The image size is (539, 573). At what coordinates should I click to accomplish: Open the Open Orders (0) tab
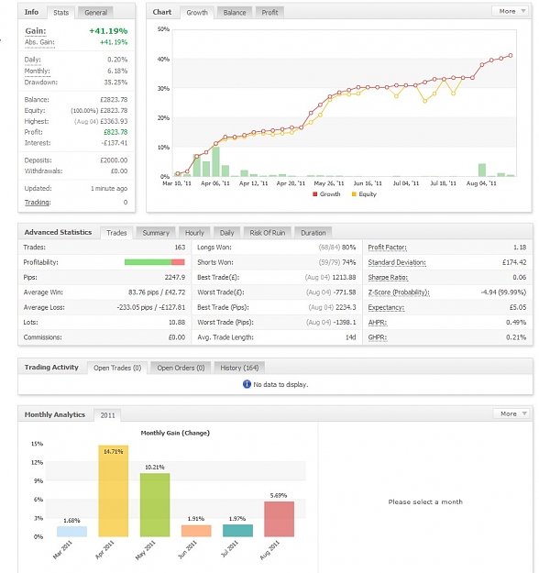click(x=181, y=368)
